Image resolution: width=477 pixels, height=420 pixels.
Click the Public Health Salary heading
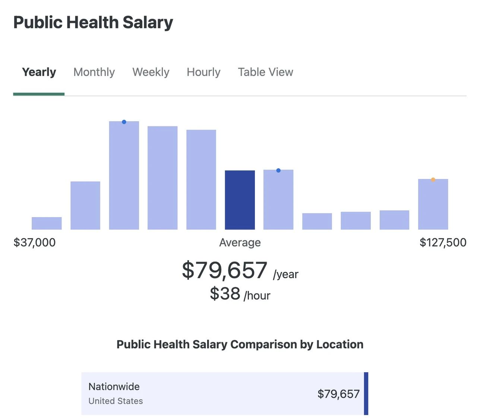93,22
